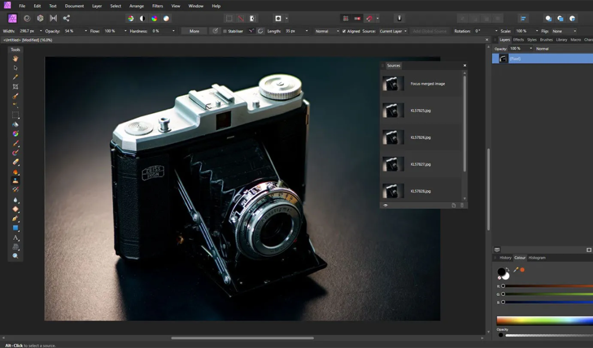Open the Rotation 0° dropdown

point(496,31)
